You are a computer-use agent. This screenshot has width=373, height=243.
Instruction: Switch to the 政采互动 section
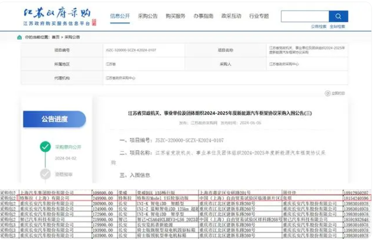(231, 16)
